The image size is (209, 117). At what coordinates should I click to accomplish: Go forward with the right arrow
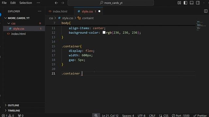click(x=62, y=3)
